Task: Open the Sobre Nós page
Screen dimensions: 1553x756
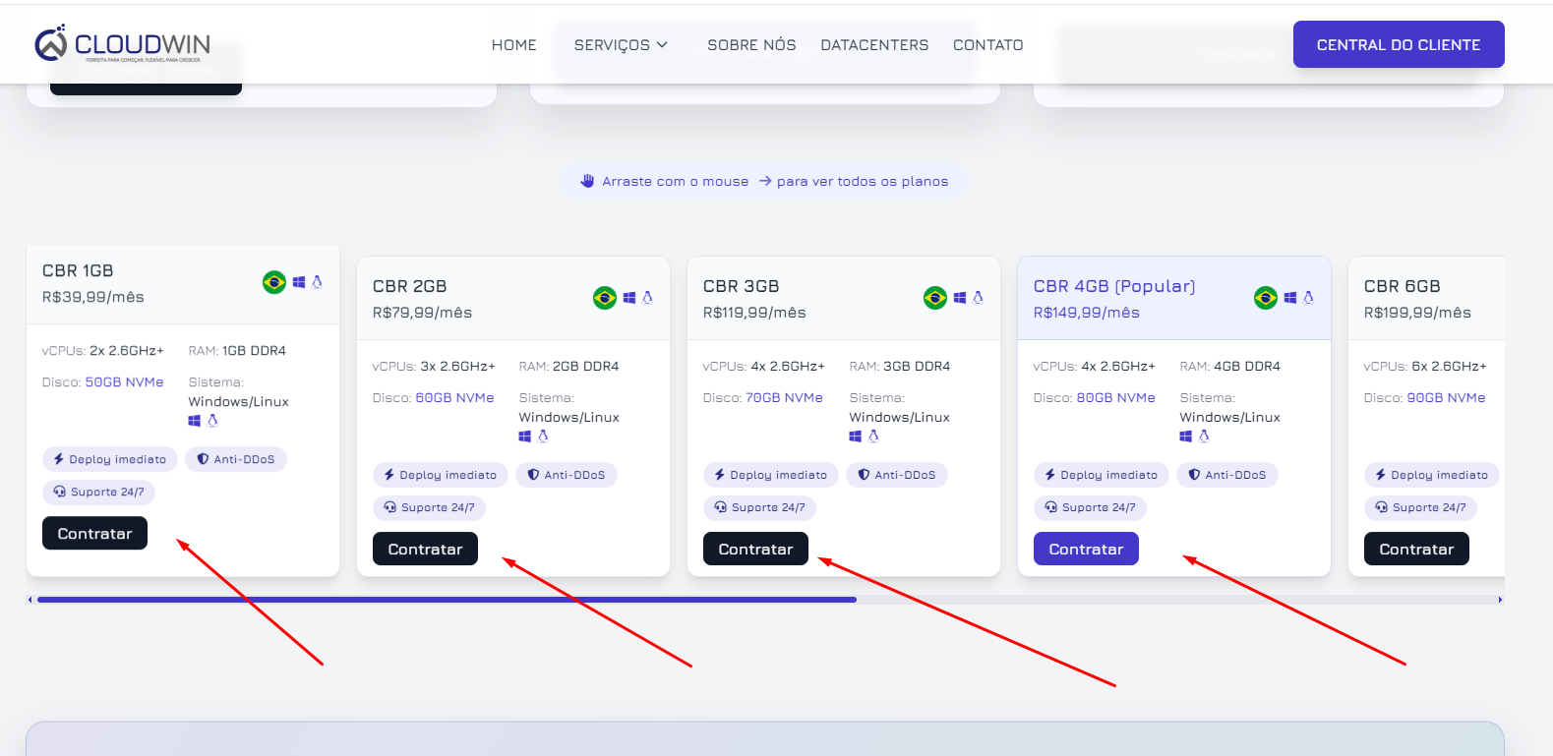Action: [x=751, y=45]
